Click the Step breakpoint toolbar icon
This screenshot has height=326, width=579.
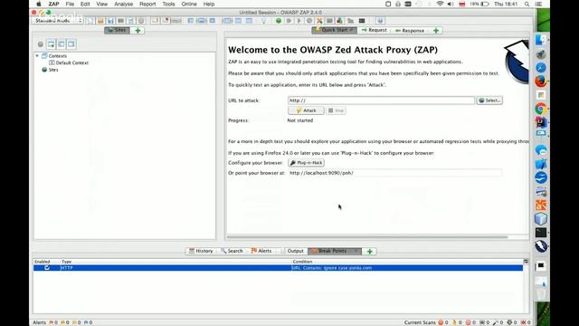tap(289, 21)
